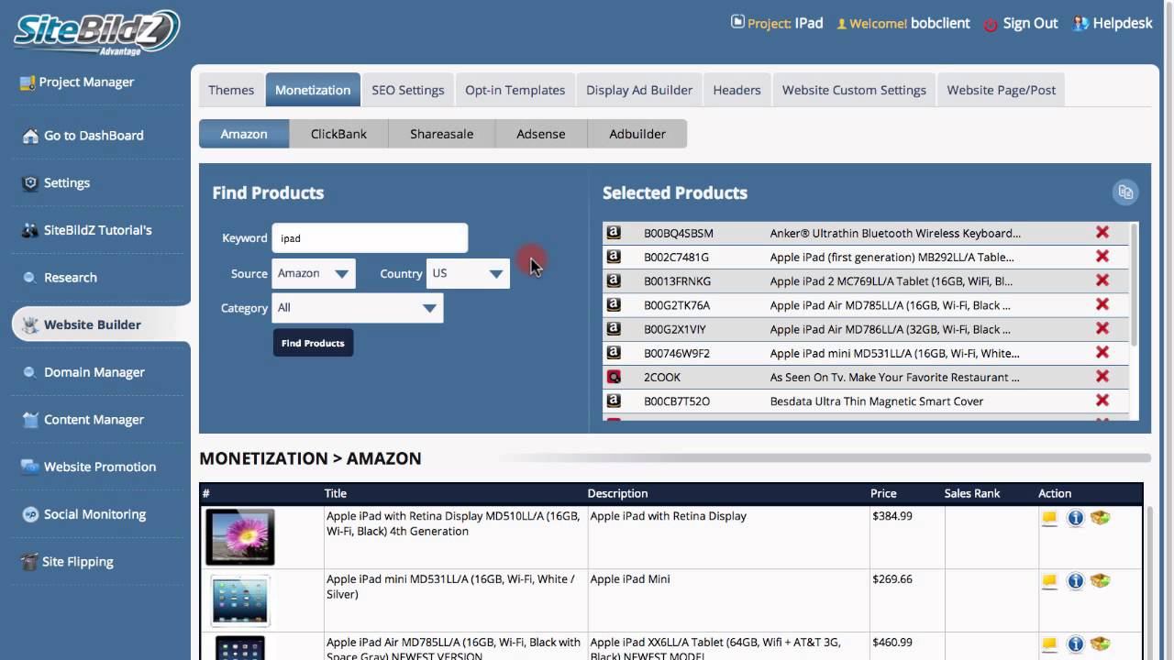
Task: Click iPad with Retina Display thumbnail
Action: [240, 537]
